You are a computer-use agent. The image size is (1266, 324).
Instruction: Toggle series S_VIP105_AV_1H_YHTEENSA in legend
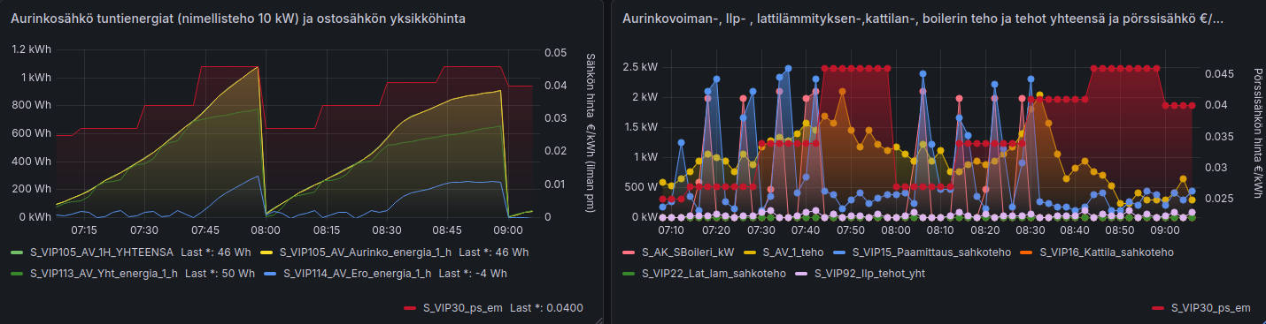click(x=102, y=252)
